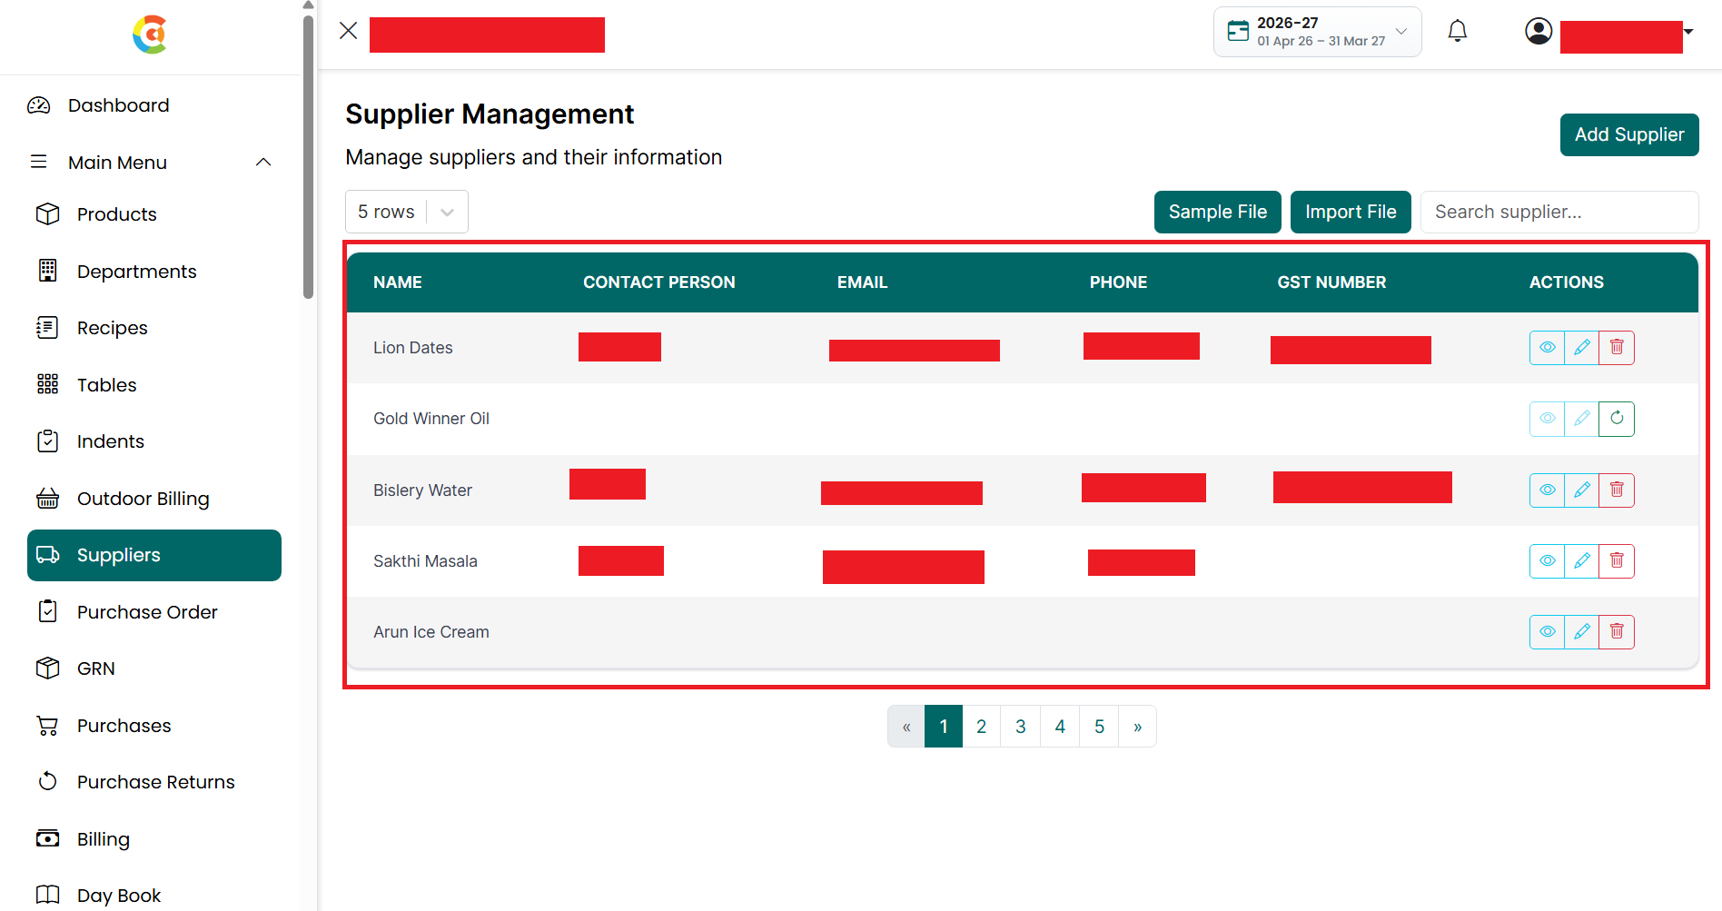Delete the Lion Dates supplier
Screen dimensions: 1722x911
point(1617,348)
